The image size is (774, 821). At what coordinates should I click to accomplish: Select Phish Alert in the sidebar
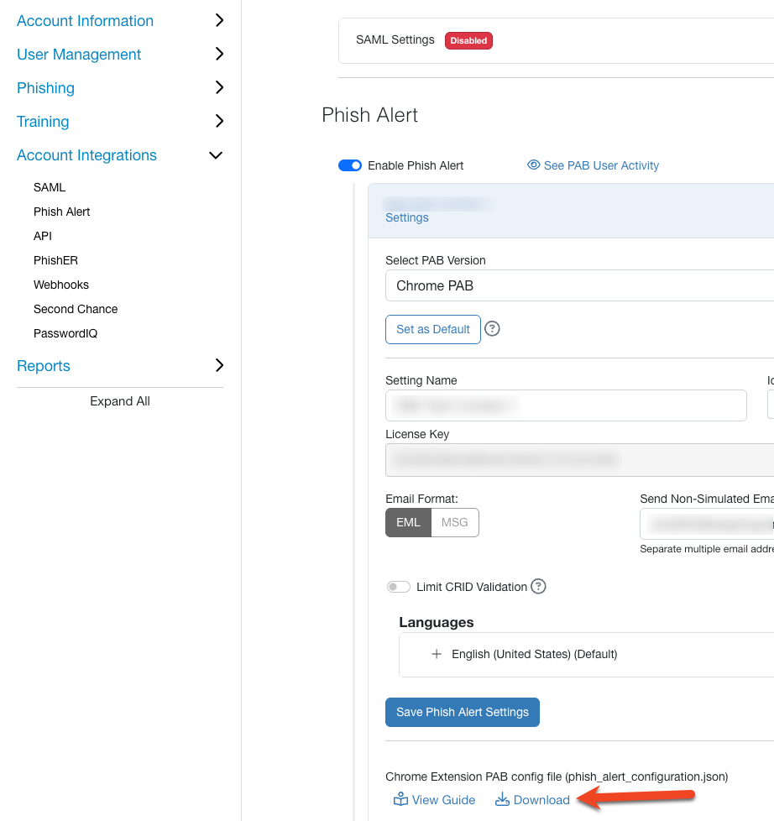61,212
